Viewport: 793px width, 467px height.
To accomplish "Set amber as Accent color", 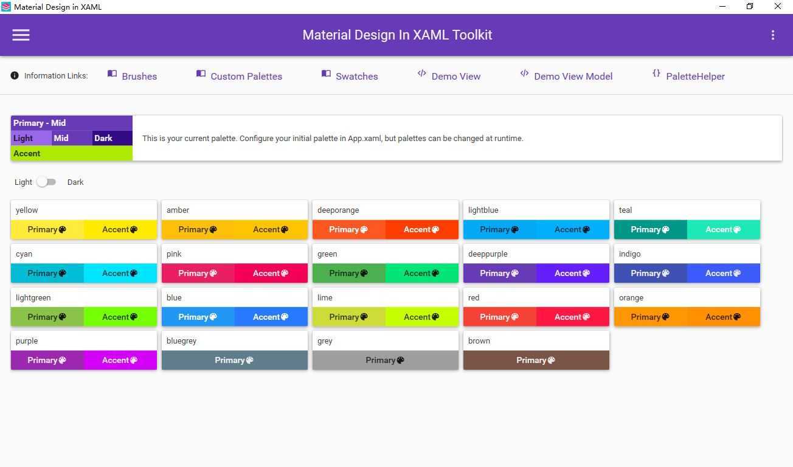I will [271, 229].
